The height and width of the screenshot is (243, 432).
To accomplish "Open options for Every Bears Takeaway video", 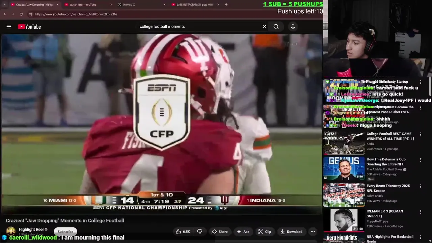I will coord(421,186).
